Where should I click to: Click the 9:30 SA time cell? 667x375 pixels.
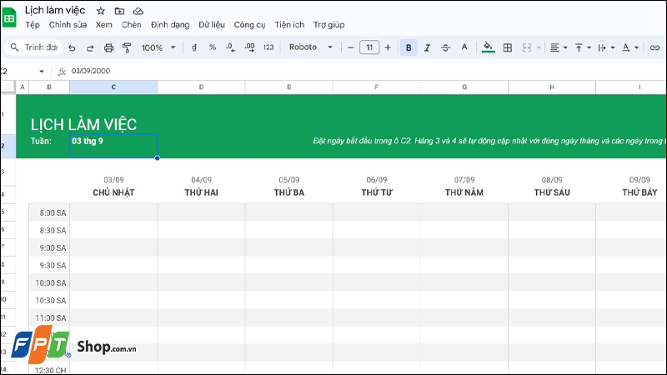tap(49, 265)
